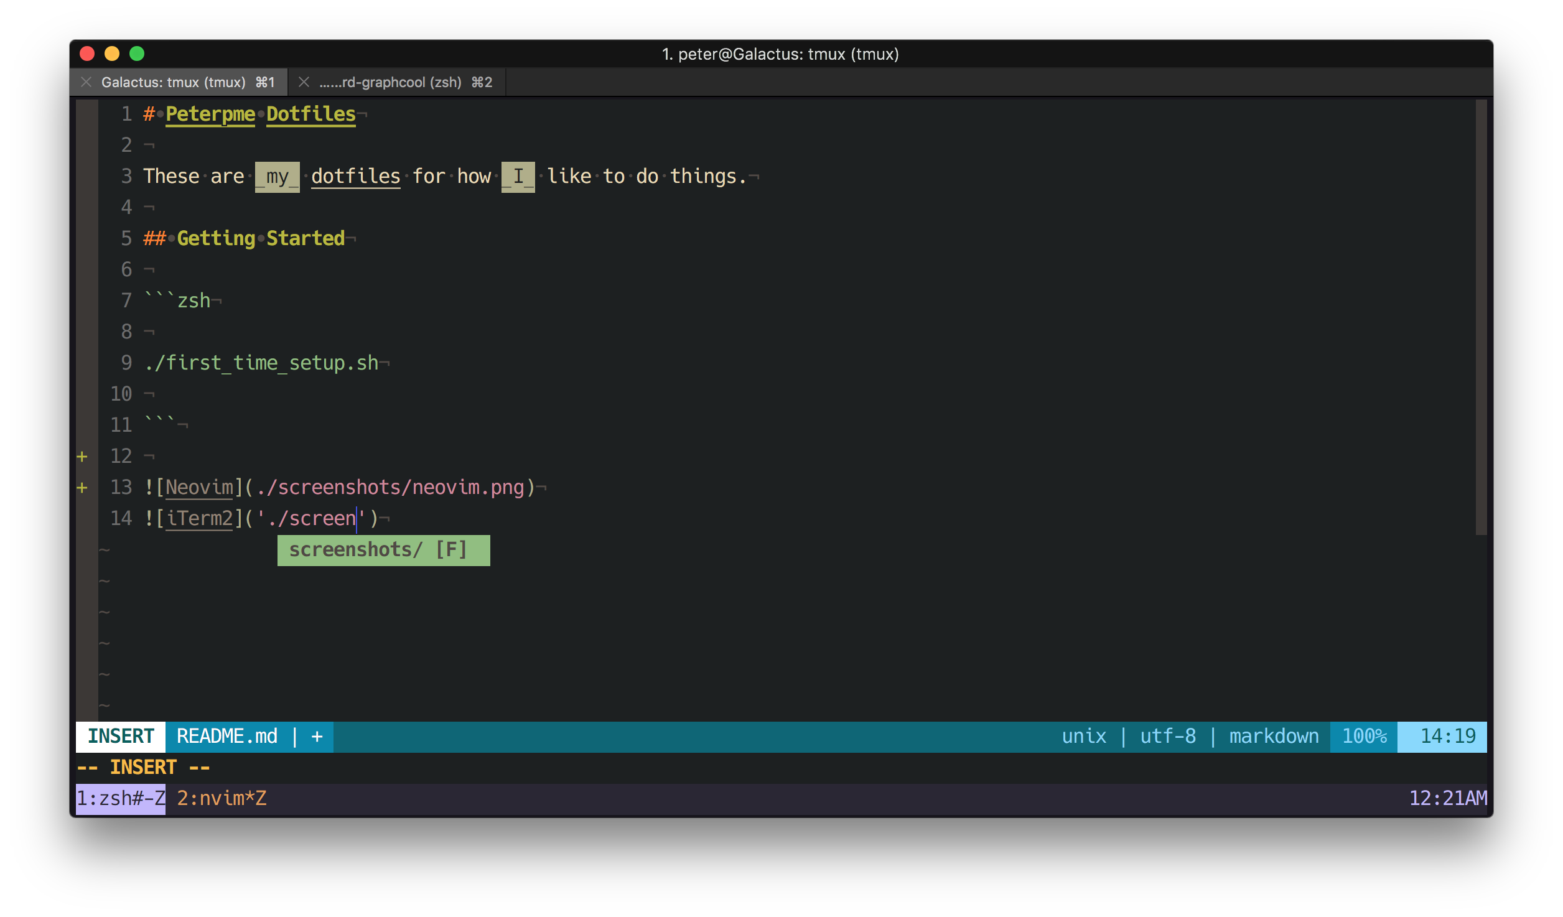Viewport: 1563px width, 917px height.
Task: Click the 100% scroll percentage indicator
Action: pos(1364,737)
